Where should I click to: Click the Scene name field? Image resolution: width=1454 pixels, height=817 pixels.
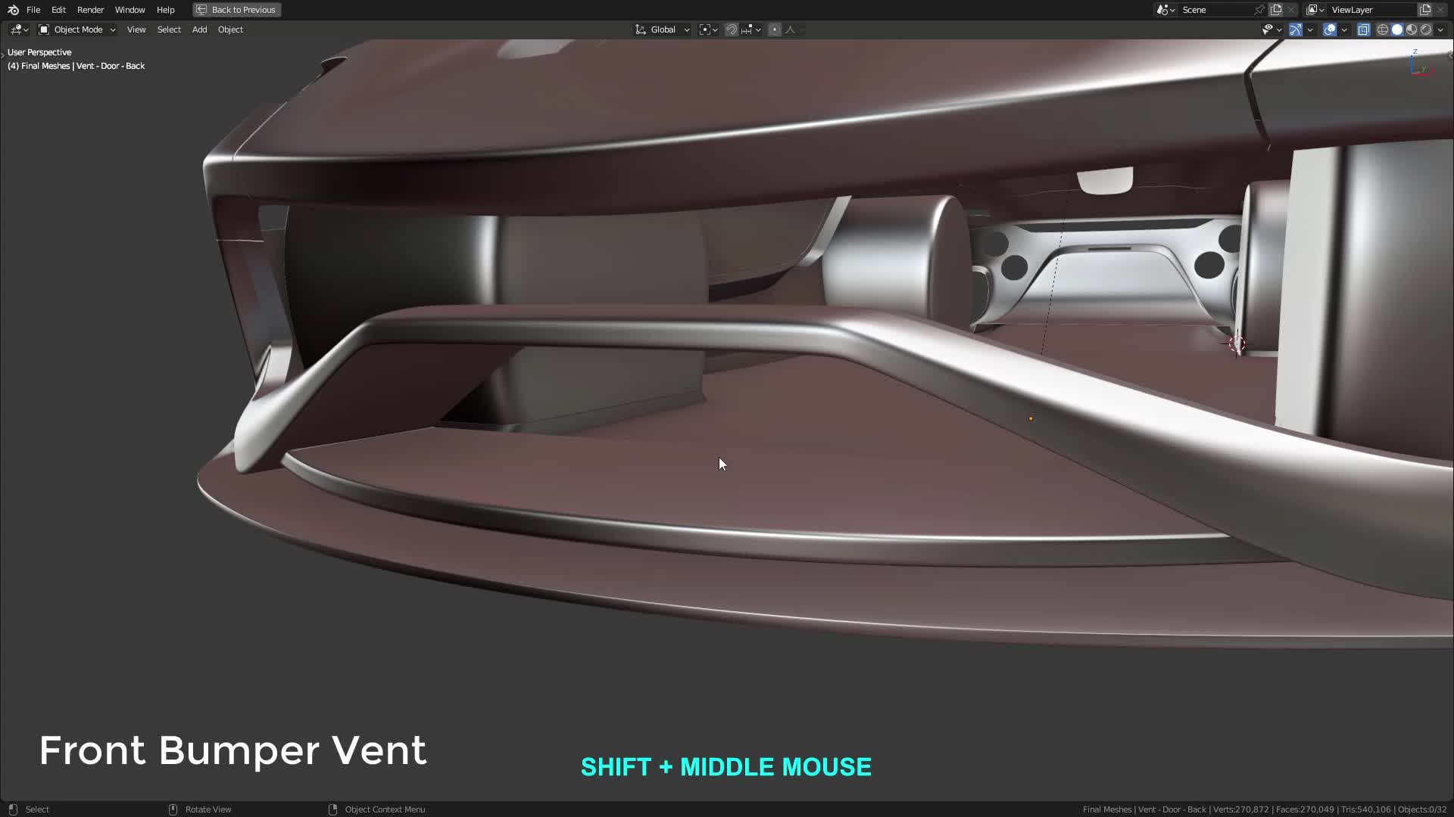pyautogui.click(x=1215, y=10)
